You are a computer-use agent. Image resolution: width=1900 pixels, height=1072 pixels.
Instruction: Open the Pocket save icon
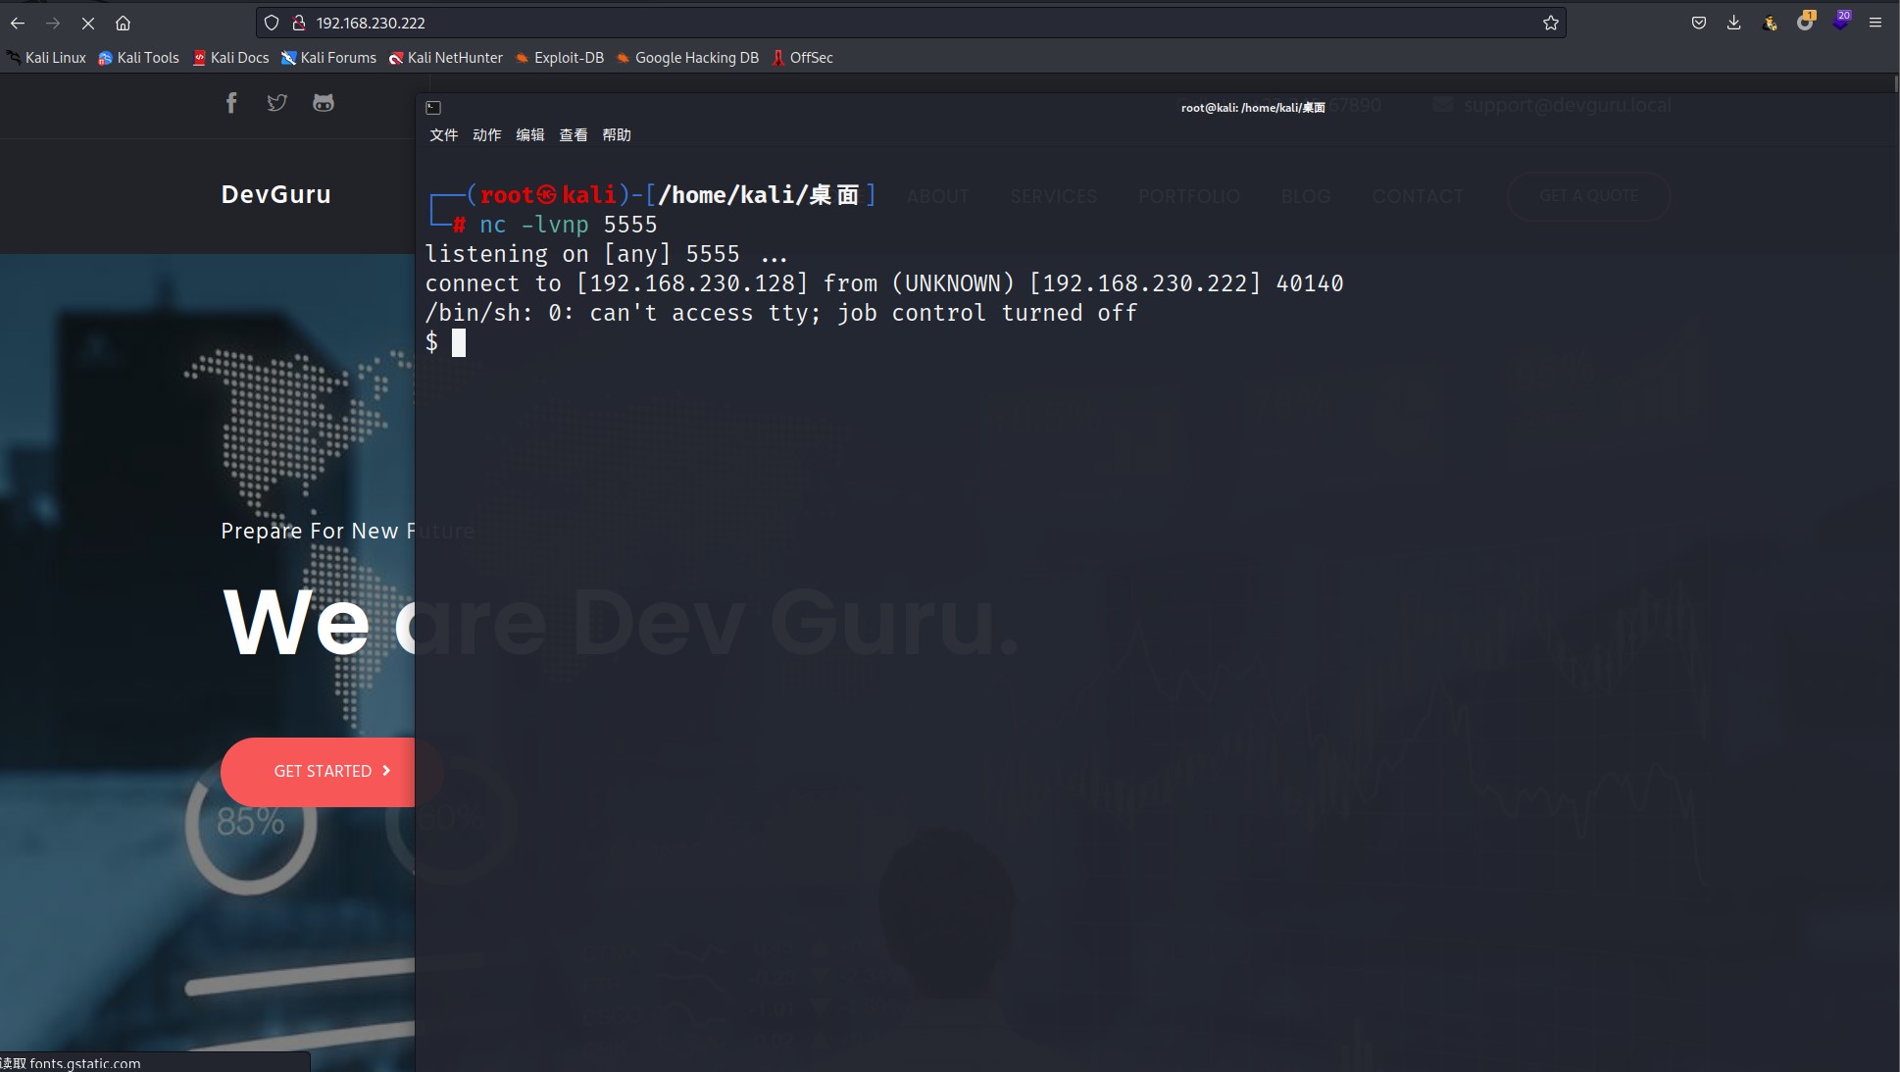[x=1699, y=23]
